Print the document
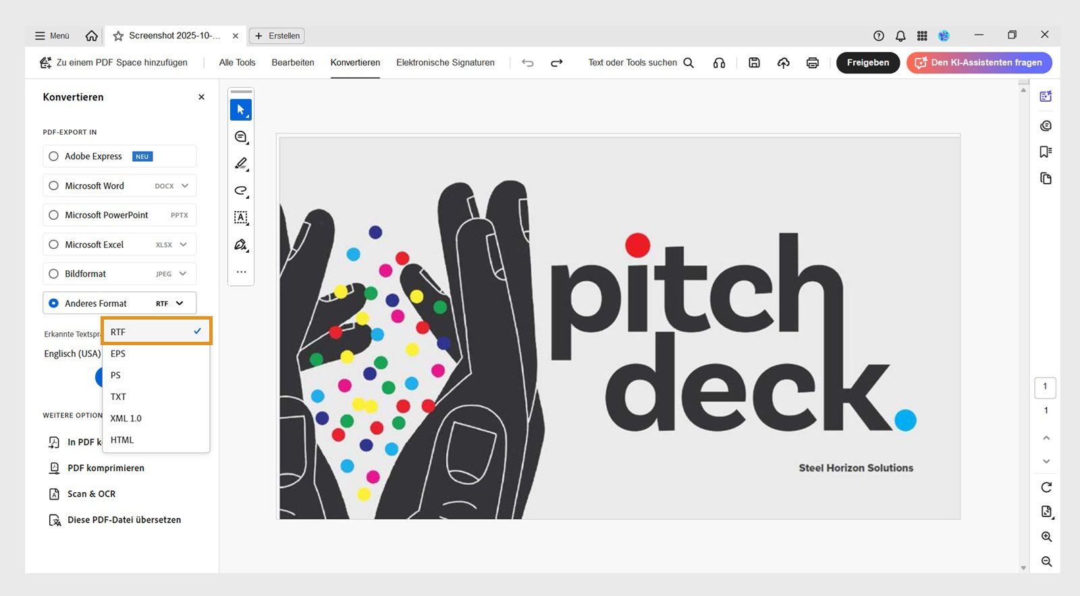The height and width of the screenshot is (596, 1080). pos(813,63)
